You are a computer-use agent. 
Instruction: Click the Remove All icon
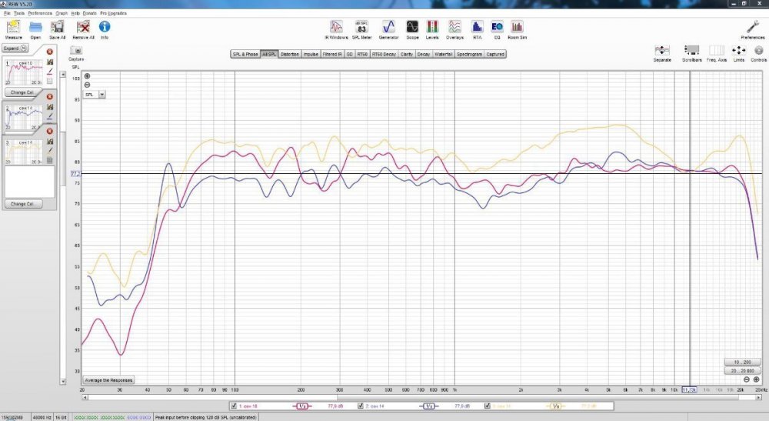(x=83, y=27)
